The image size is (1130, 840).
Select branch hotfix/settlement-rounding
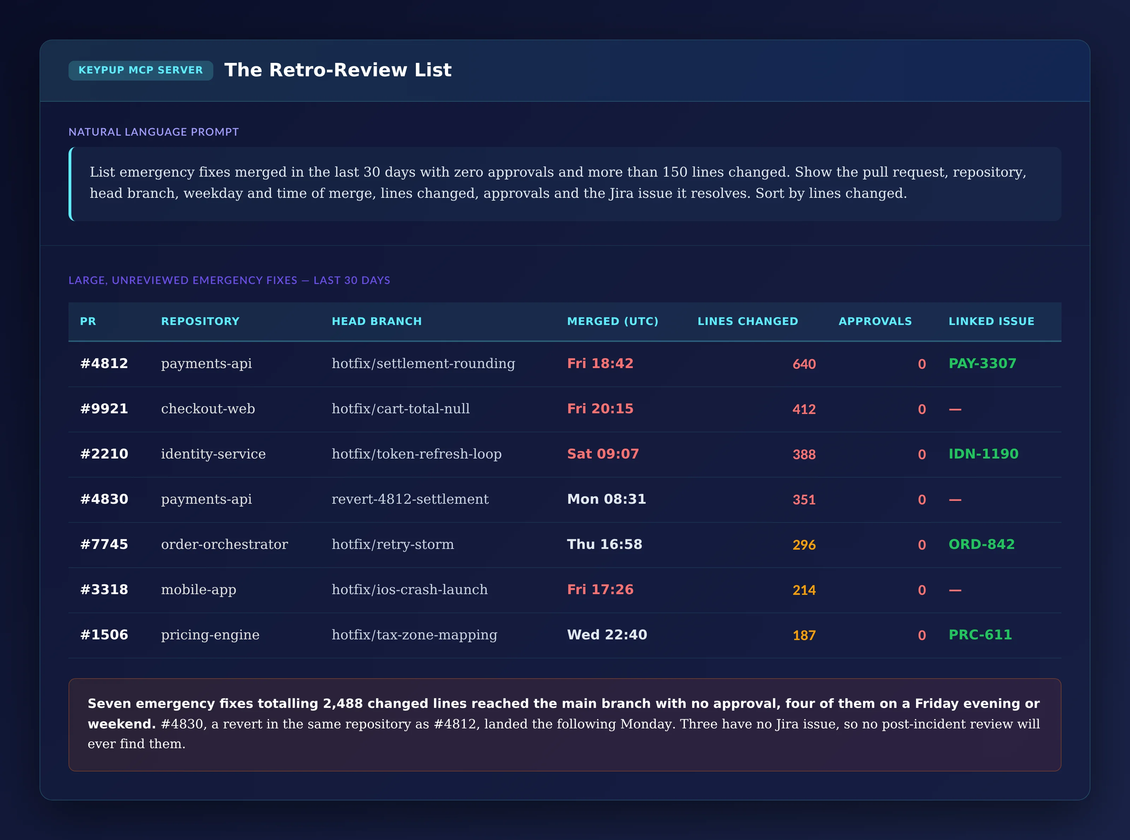(423, 363)
